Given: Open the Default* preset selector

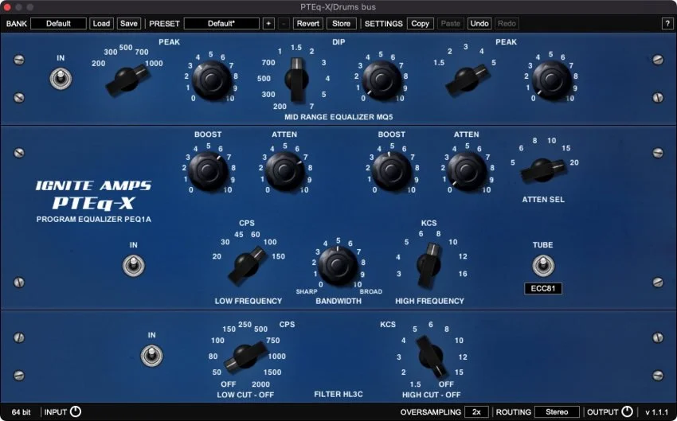Looking at the screenshot, I should click(x=221, y=23).
